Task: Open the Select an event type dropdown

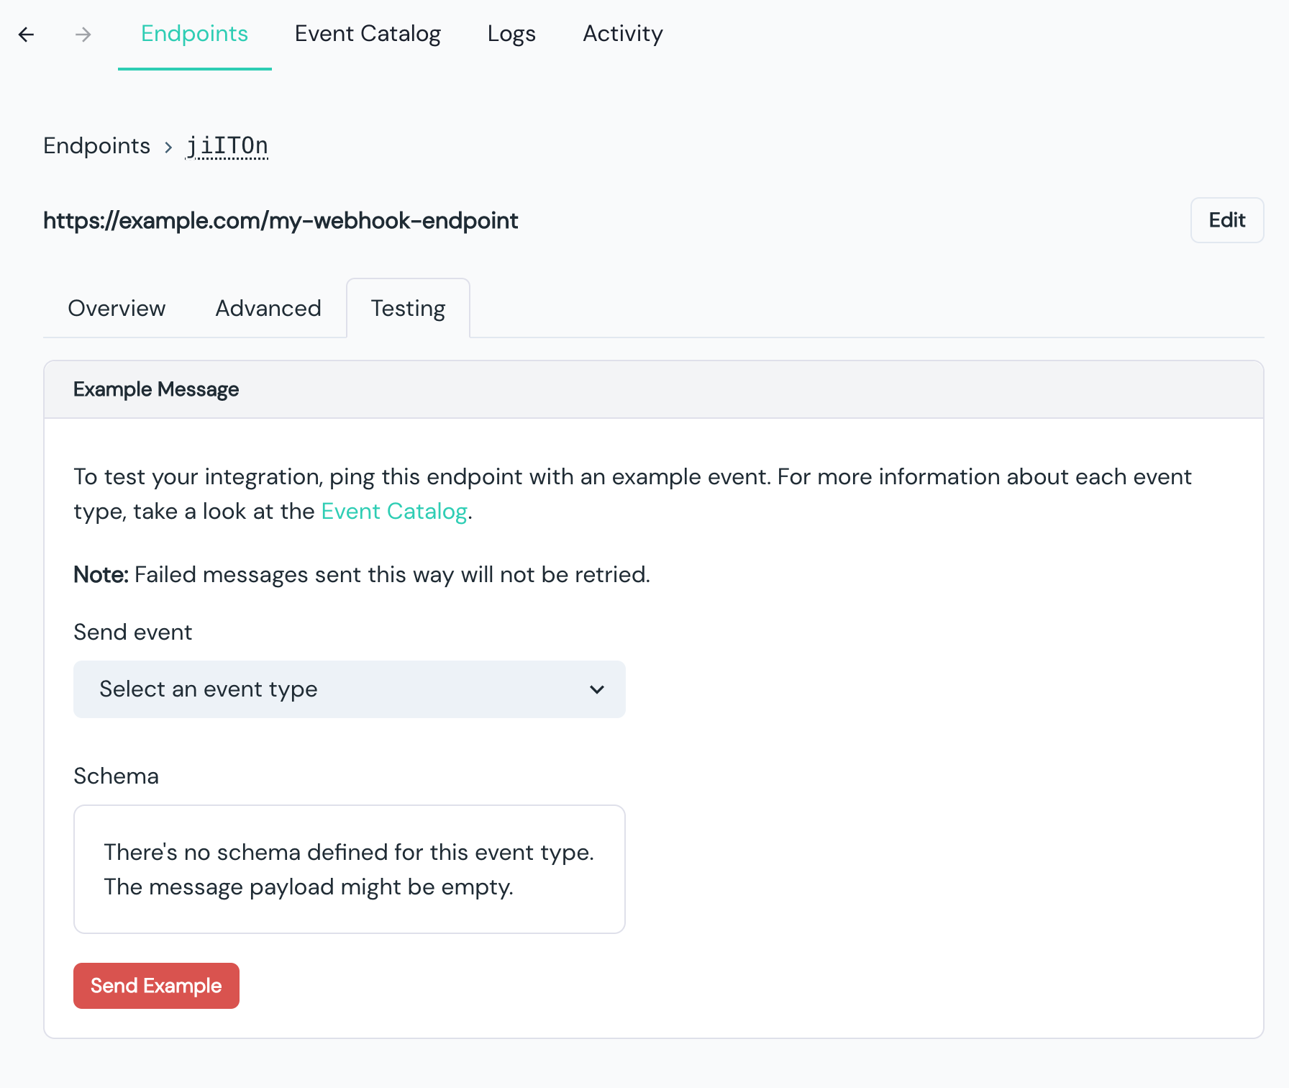Action: click(x=349, y=689)
